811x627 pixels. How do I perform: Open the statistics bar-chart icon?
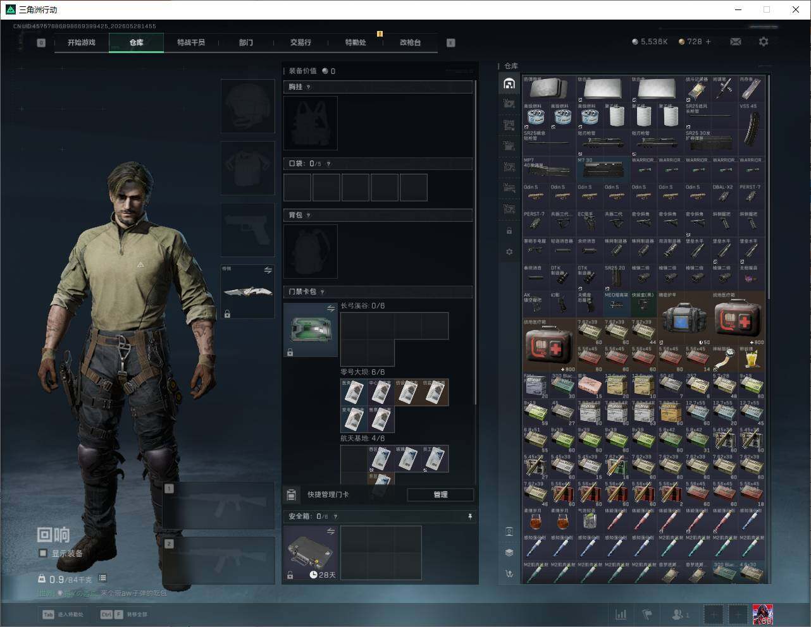point(621,614)
